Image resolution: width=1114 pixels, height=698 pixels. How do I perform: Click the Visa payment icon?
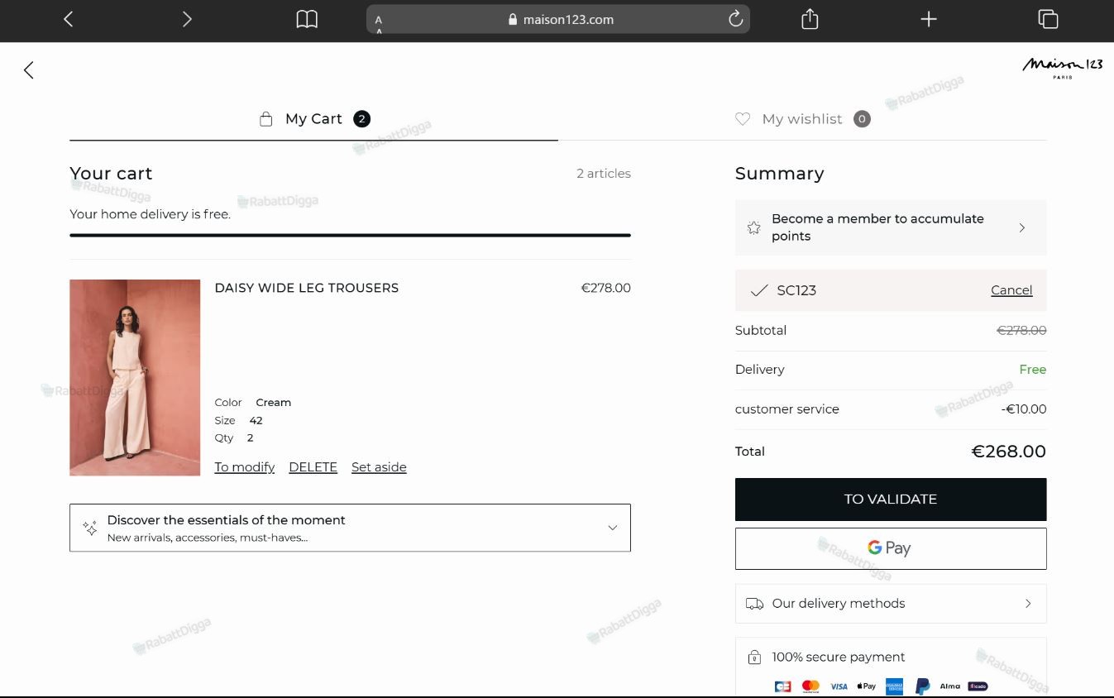point(839,686)
